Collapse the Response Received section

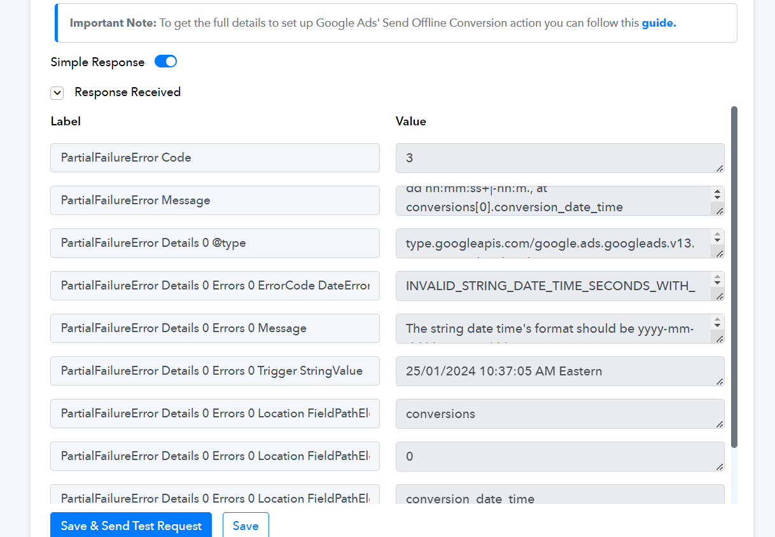tap(57, 93)
